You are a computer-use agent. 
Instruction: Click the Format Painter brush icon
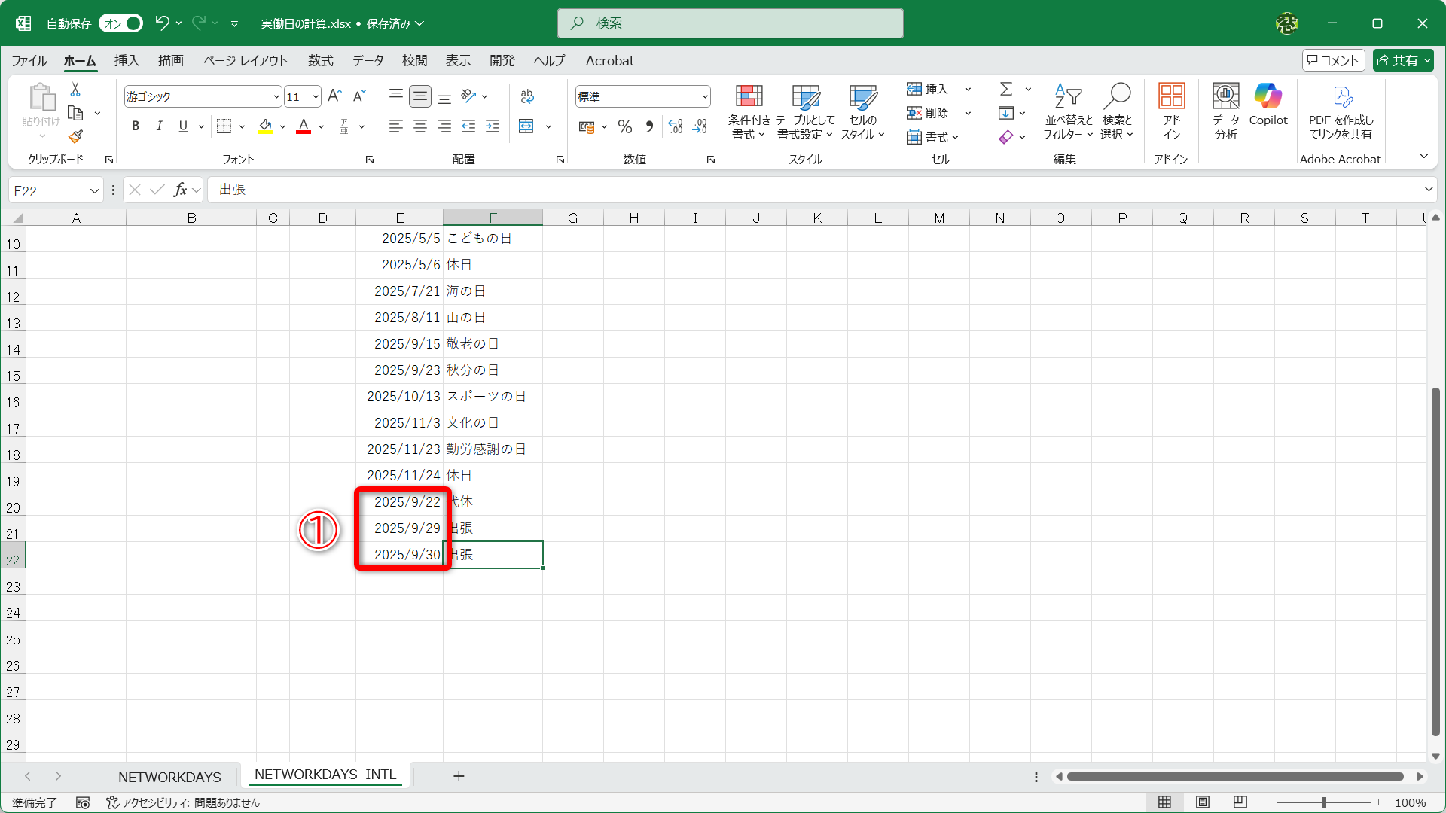coord(75,137)
